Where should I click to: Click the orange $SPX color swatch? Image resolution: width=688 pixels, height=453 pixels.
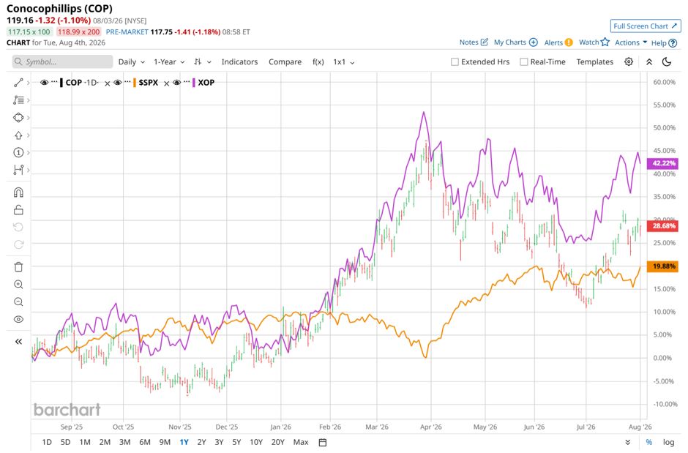134,83
